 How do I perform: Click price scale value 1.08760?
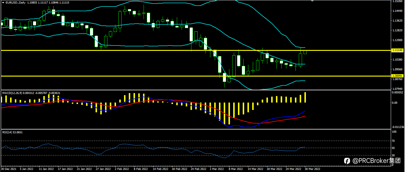[x=397, y=79]
